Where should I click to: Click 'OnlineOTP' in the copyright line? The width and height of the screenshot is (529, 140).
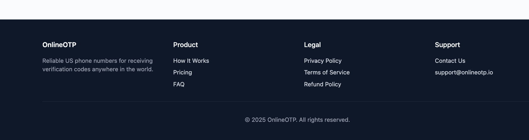tap(282, 120)
